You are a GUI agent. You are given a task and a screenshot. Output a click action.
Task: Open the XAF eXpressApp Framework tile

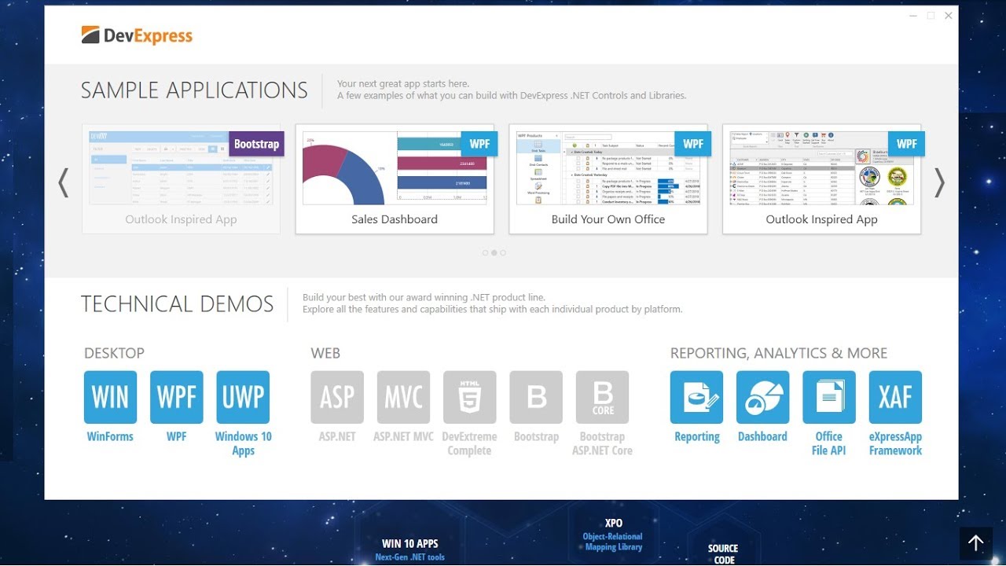[895, 397]
